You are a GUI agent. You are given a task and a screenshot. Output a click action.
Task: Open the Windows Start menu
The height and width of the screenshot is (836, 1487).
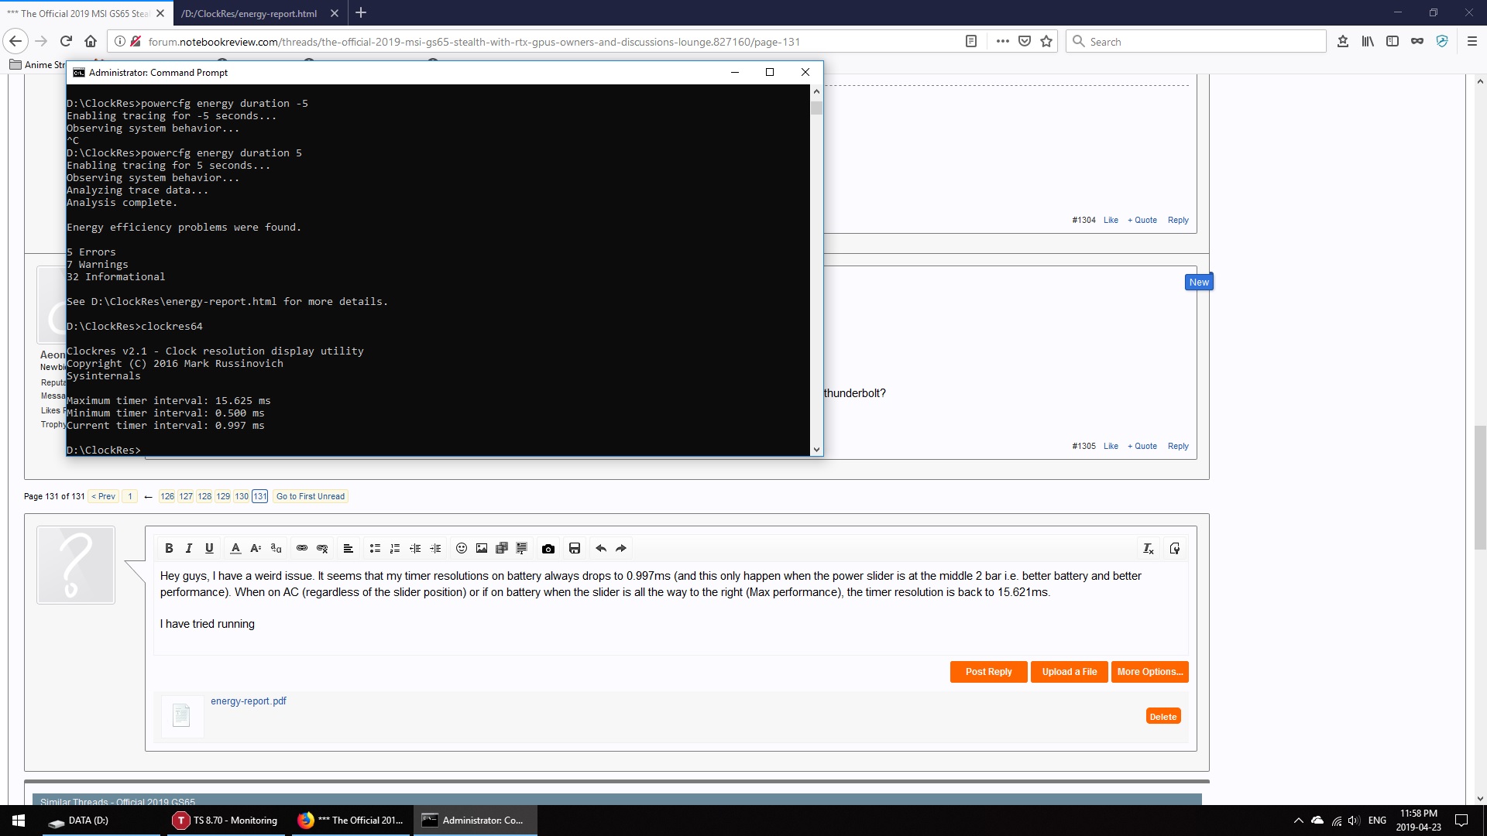(19, 821)
